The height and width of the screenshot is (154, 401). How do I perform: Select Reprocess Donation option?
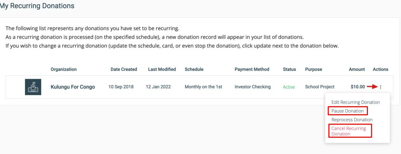coord(352,120)
